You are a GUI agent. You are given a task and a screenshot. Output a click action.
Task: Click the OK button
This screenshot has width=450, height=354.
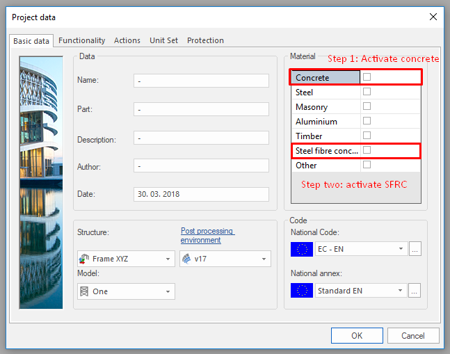click(357, 336)
